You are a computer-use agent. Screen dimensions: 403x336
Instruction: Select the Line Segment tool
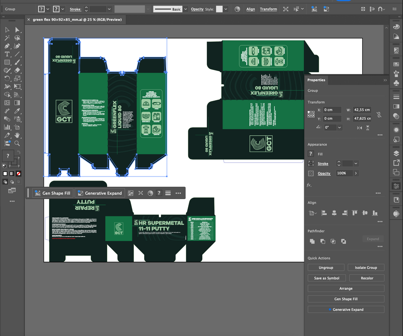[17, 54]
